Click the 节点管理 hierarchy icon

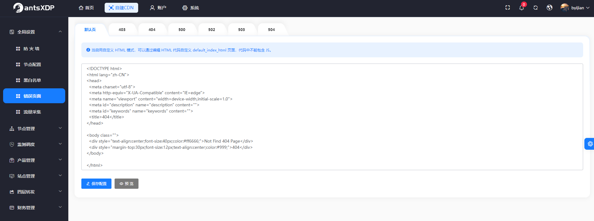coord(12,129)
